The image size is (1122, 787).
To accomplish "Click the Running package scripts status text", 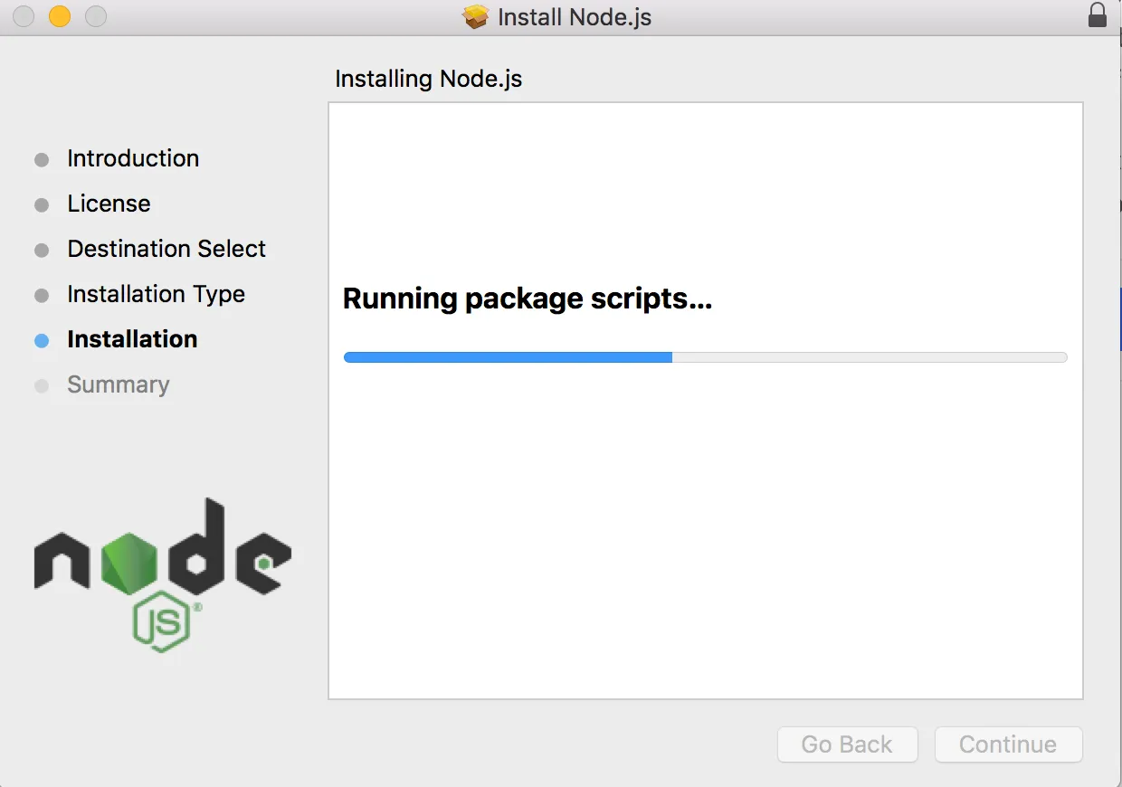I will tap(528, 299).
